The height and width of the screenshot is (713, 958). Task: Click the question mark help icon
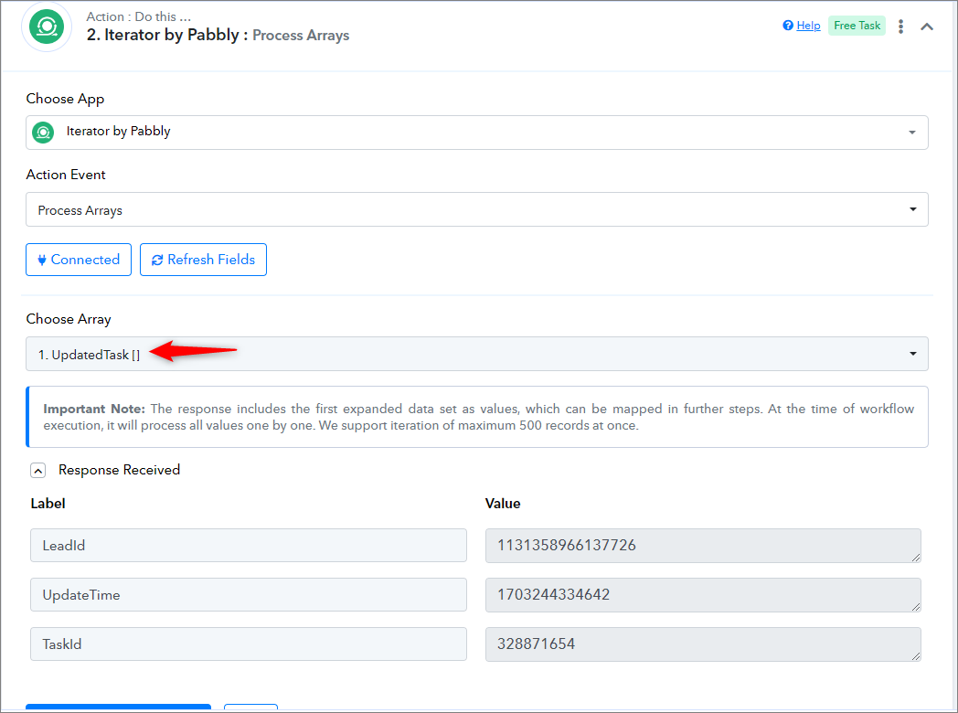[x=788, y=25]
